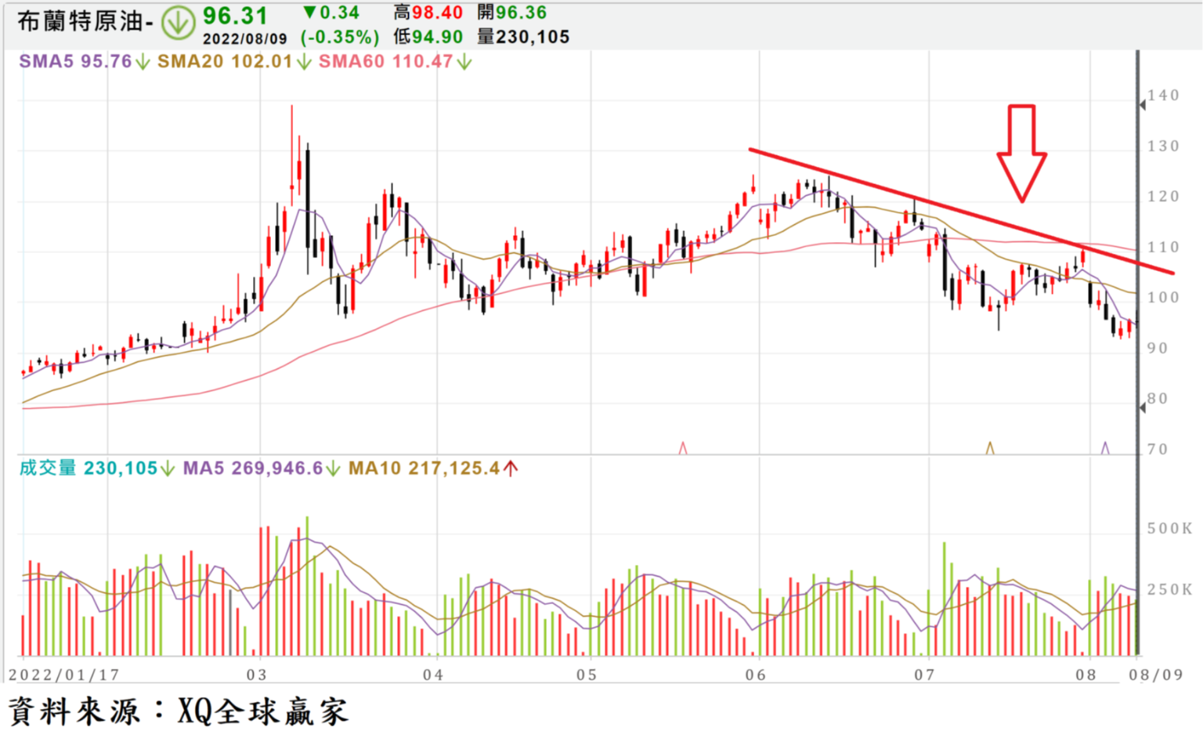
Task: Click the green circled down-arrow icon beside 布蘭特原油
Action: pos(178,23)
